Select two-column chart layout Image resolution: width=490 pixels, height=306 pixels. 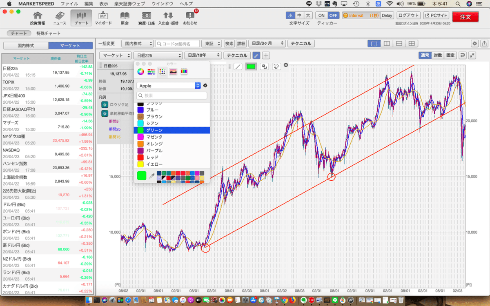[387, 43]
